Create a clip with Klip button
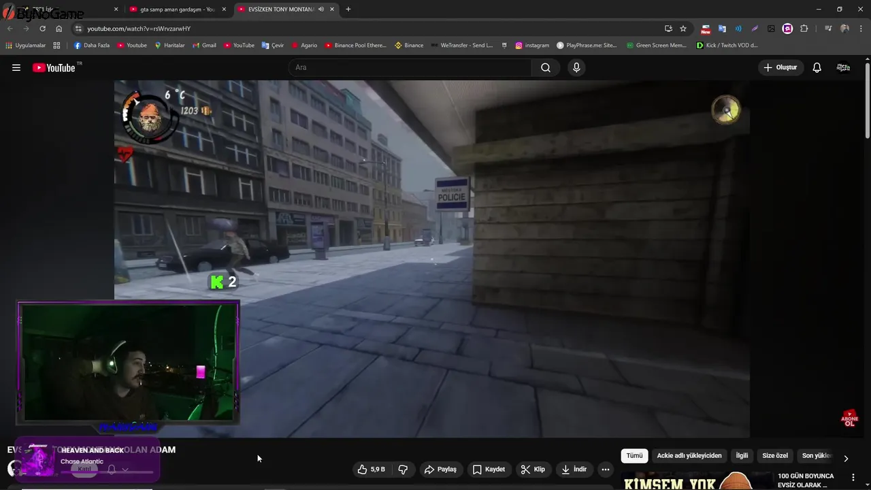 [x=533, y=469]
